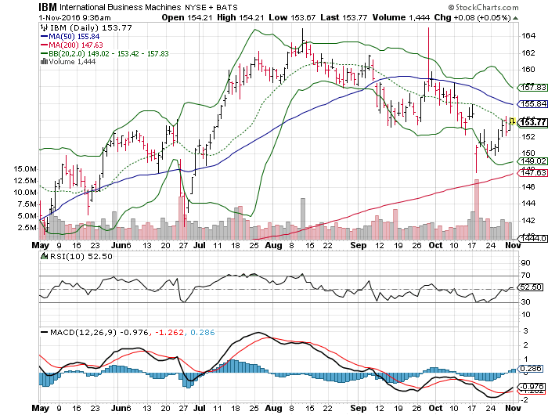Click 'Oct' on the bottom MACD date axis

[435, 408]
